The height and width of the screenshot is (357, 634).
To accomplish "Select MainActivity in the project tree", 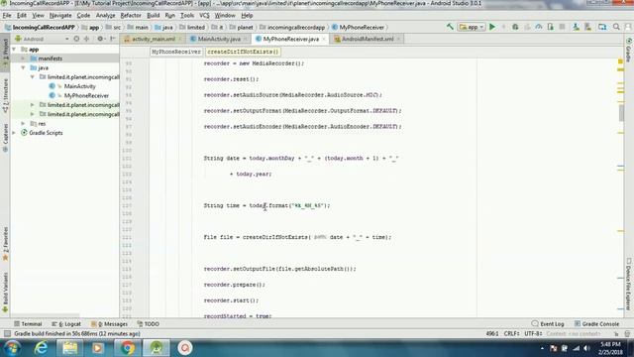I will [x=79, y=86].
